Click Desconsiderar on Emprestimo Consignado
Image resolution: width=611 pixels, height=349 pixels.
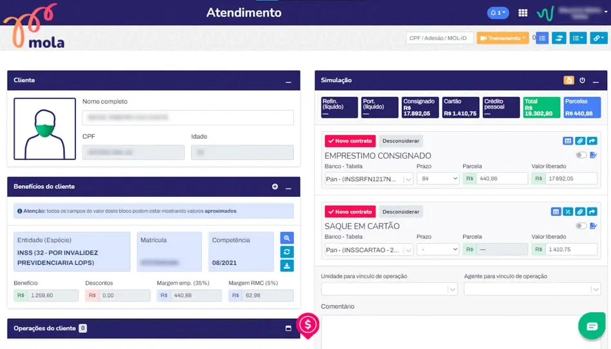coord(401,141)
